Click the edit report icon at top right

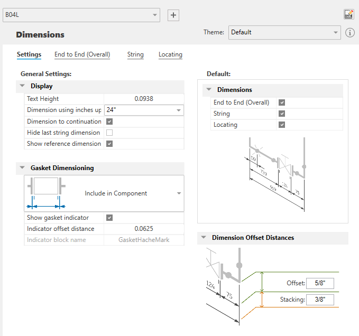(348, 15)
